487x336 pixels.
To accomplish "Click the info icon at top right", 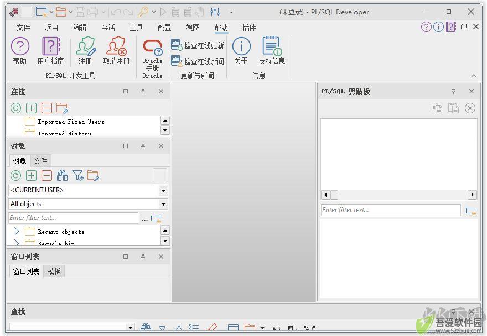I will (x=438, y=27).
